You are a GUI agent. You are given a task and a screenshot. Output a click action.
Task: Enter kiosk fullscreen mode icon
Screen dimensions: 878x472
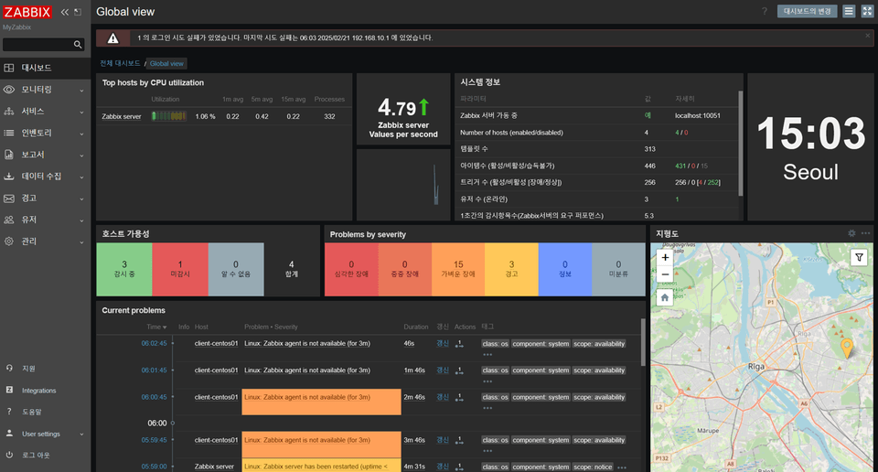click(x=867, y=11)
